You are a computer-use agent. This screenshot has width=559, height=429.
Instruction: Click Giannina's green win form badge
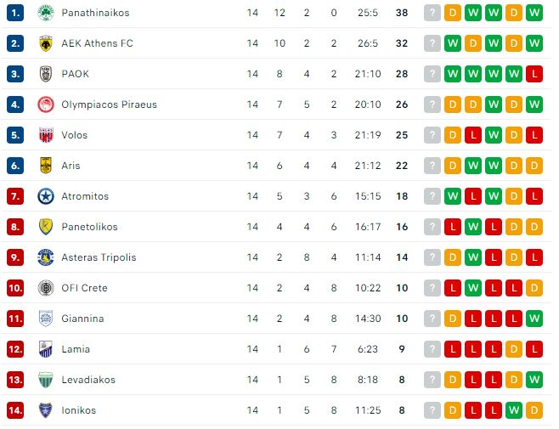pos(534,319)
